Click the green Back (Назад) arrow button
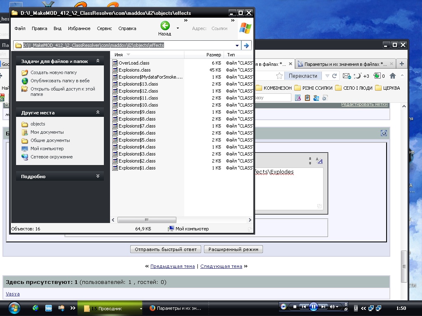422x316 pixels. tap(165, 26)
